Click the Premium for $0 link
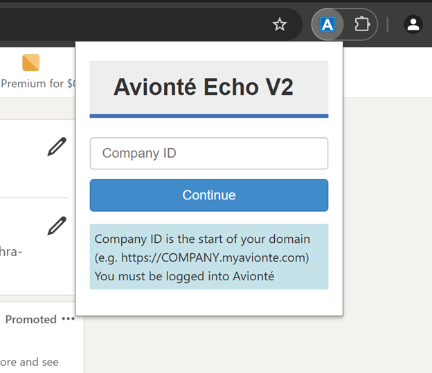This screenshot has width=432, height=373. point(38,84)
